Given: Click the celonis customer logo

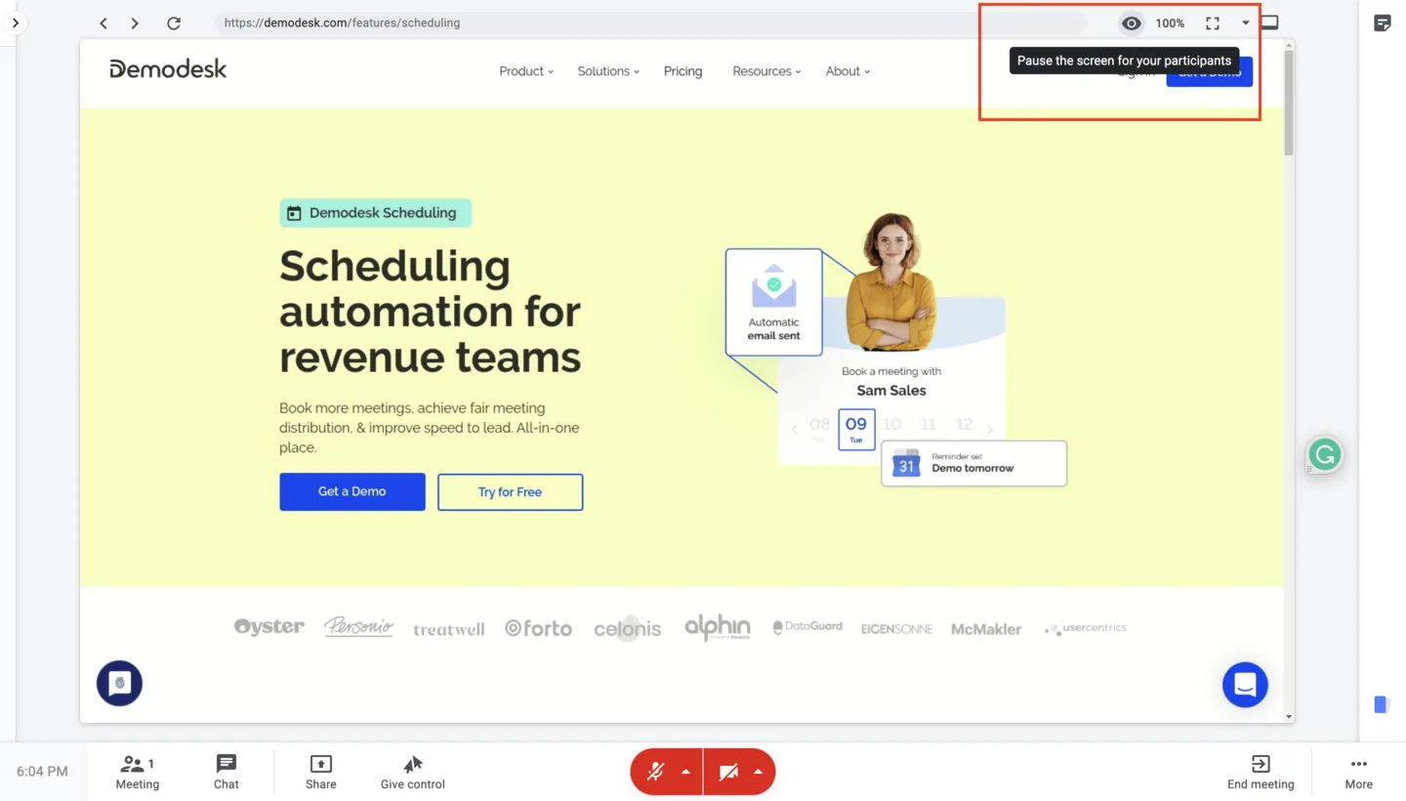Looking at the screenshot, I should 628,628.
